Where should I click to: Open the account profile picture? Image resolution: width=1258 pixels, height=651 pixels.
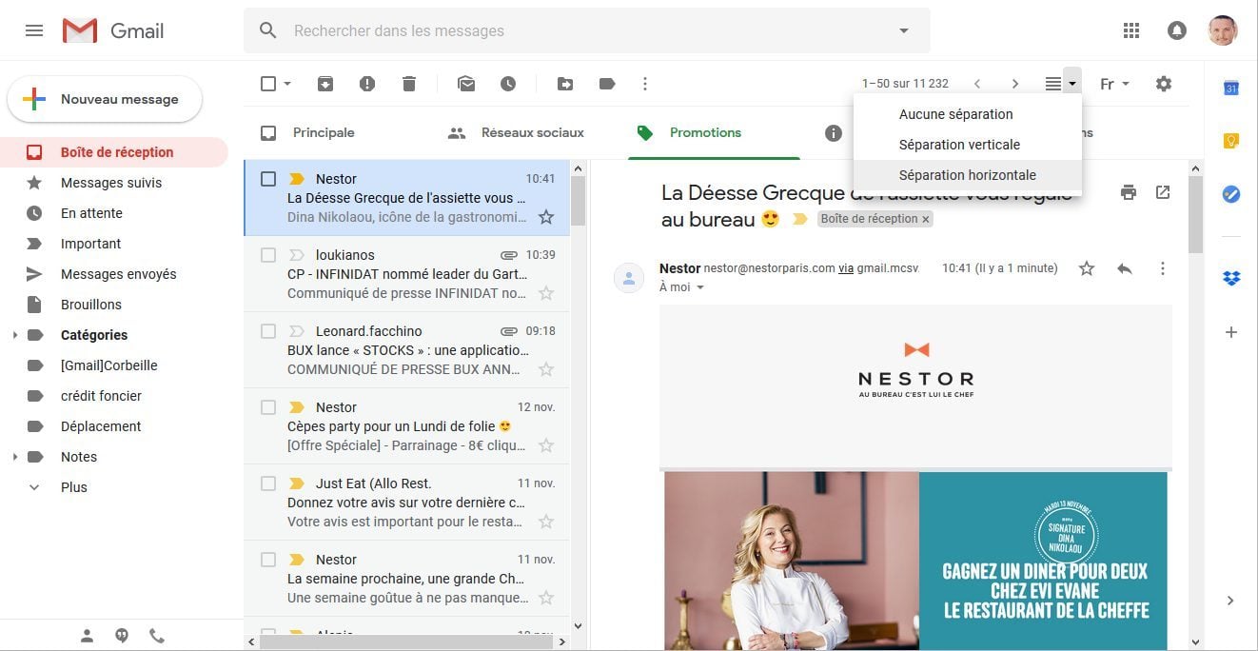click(1223, 30)
